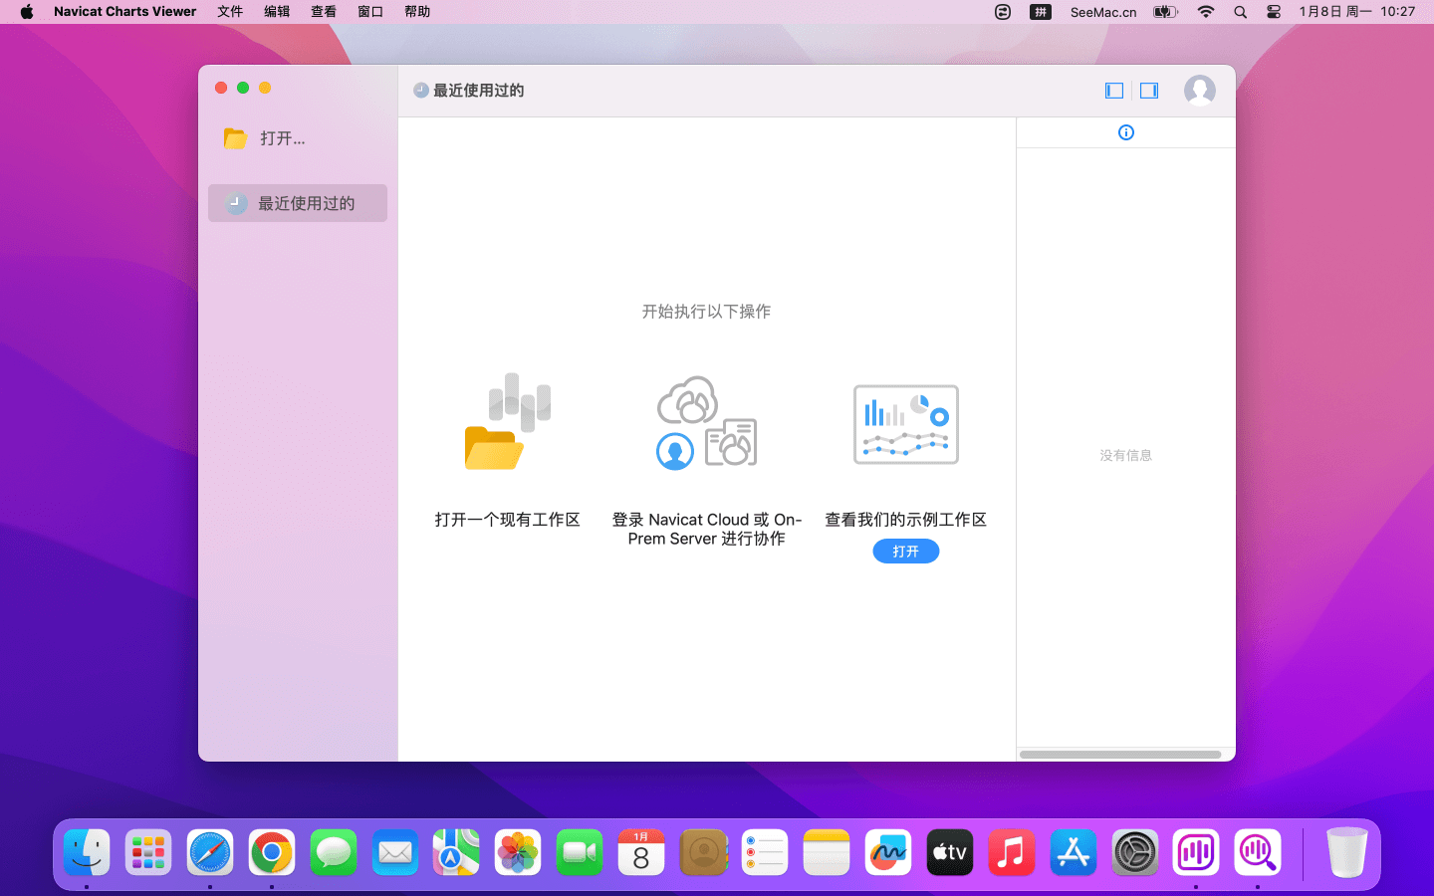Expand the battery status menu
1434x896 pixels.
[1165, 12]
